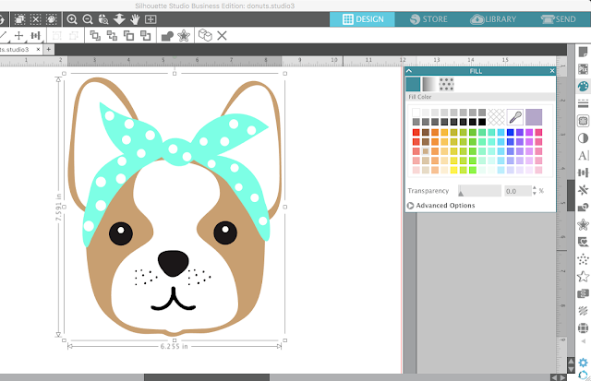Click the Transparency value stepper arrows
The image size is (591, 381).
(534, 191)
